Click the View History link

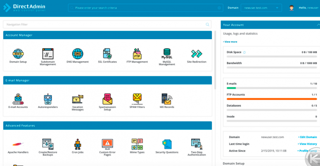[x=308, y=144]
